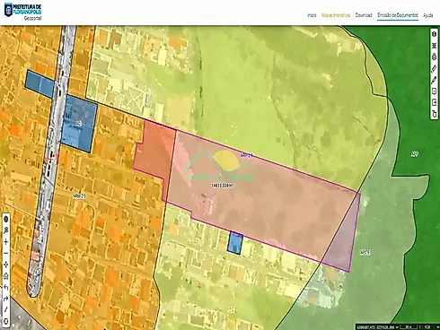Click the coordinates readout in status bar
This screenshot has height=330, width=440.
375,327
